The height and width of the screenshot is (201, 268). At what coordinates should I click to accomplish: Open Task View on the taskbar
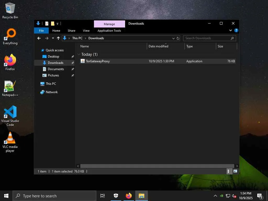point(103,196)
